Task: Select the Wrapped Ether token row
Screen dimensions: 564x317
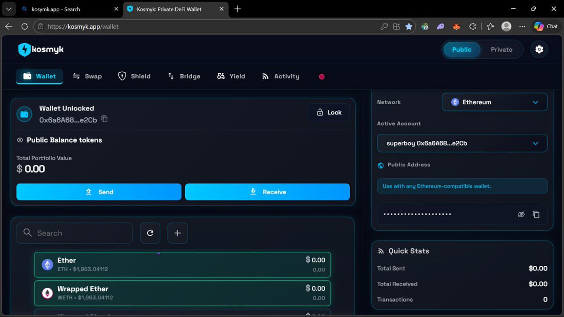Action: click(x=182, y=293)
